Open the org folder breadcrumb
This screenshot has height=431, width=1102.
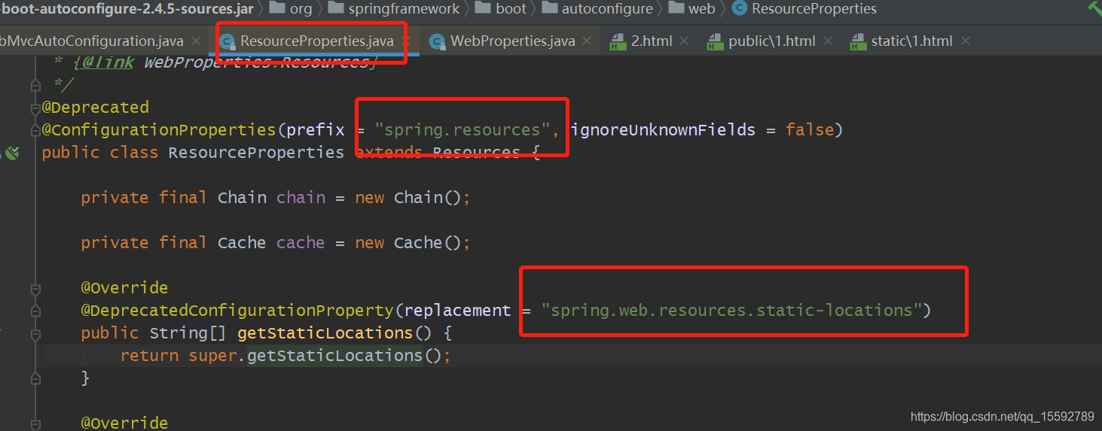pyautogui.click(x=291, y=9)
